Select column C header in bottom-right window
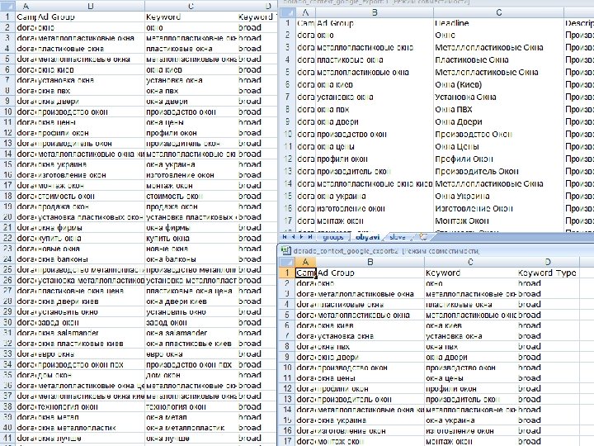The width and height of the screenshot is (594, 446). tap(470, 262)
